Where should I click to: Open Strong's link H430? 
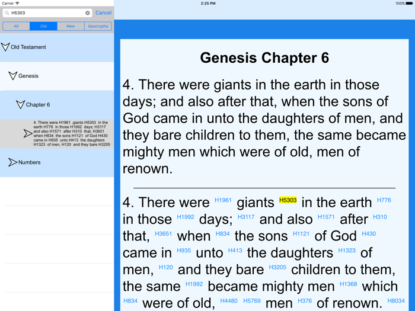coord(369,234)
